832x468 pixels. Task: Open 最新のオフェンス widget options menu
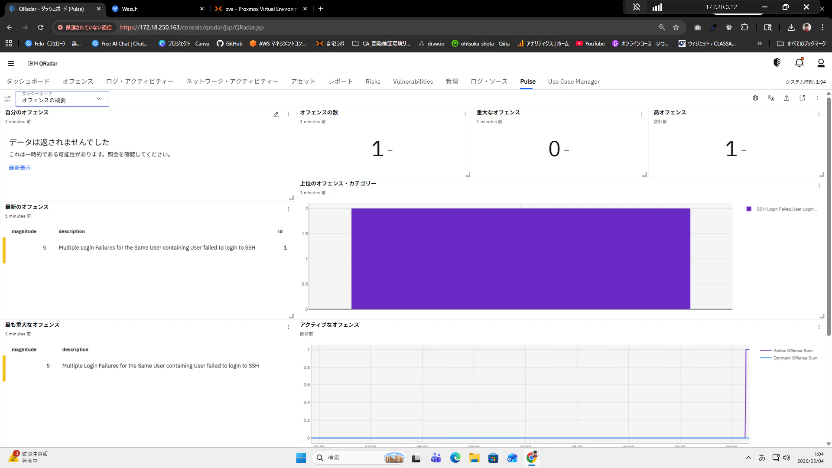pyautogui.click(x=289, y=209)
